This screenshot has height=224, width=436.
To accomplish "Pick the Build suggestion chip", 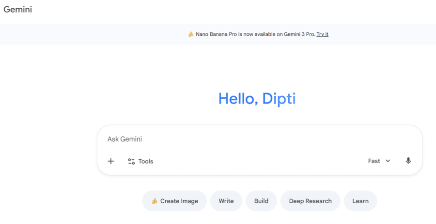I will point(261,201).
